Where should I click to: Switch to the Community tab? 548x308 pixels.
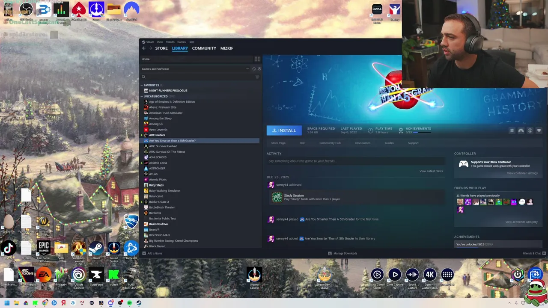click(x=204, y=48)
